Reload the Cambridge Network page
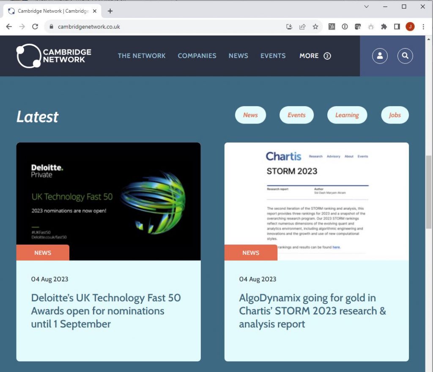 coord(35,27)
